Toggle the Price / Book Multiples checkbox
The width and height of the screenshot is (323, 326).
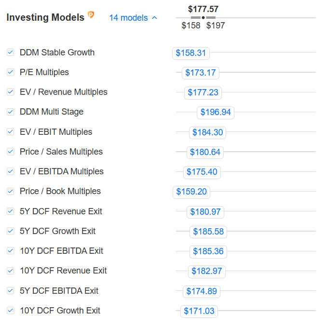pyautogui.click(x=11, y=191)
